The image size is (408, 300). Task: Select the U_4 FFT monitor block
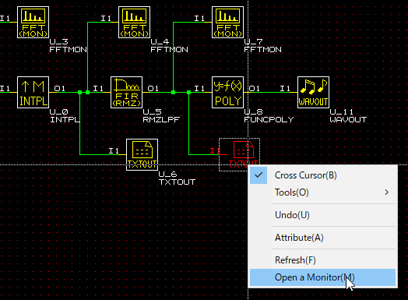click(x=134, y=23)
